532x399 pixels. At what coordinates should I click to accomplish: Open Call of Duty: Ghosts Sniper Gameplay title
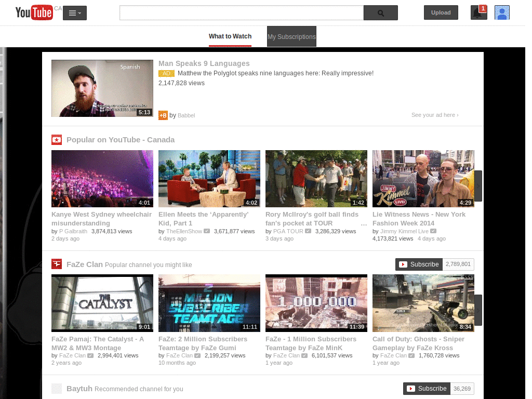(x=418, y=343)
